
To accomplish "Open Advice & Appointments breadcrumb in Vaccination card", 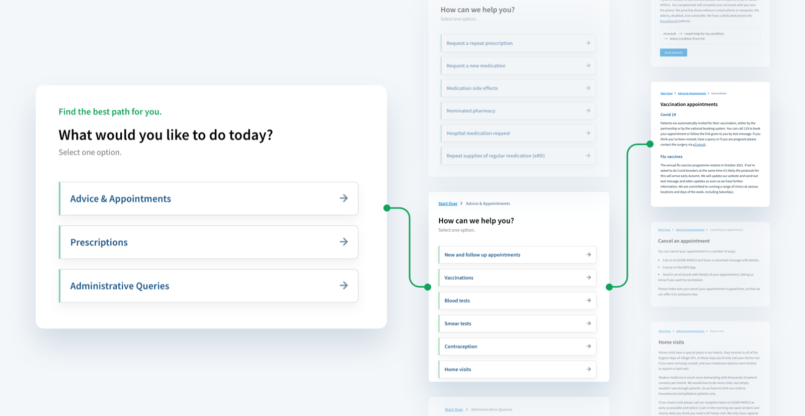I will pos(692,93).
